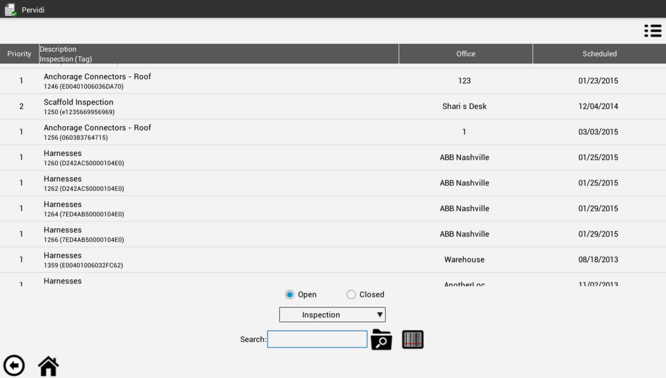Select the Closed radio button

[x=351, y=295]
